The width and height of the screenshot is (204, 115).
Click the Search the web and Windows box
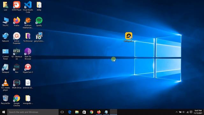point(33,112)
